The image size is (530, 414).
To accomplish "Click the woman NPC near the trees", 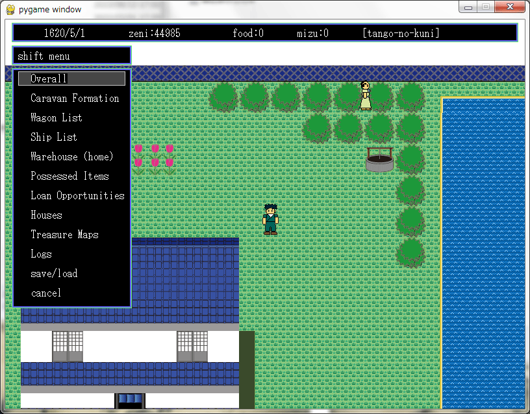I will coord(366,95).
